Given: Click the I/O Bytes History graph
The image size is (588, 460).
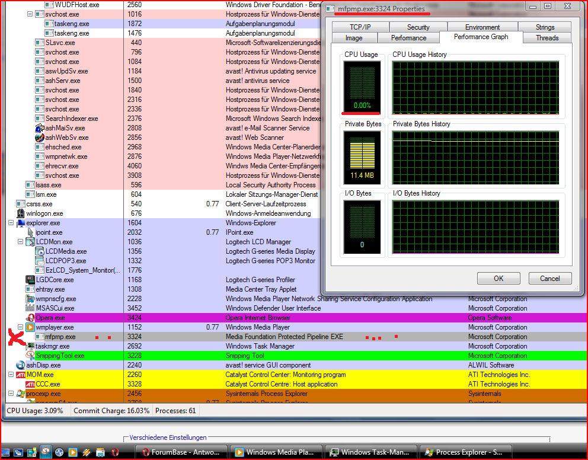Looking at the screenshot, I should [475, 227].
